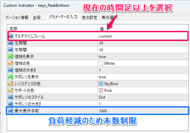Viewport: 190px width, 133px height.
Task: Click the SkyBlue swatch for レジスタンスの色
Action: 101,84
